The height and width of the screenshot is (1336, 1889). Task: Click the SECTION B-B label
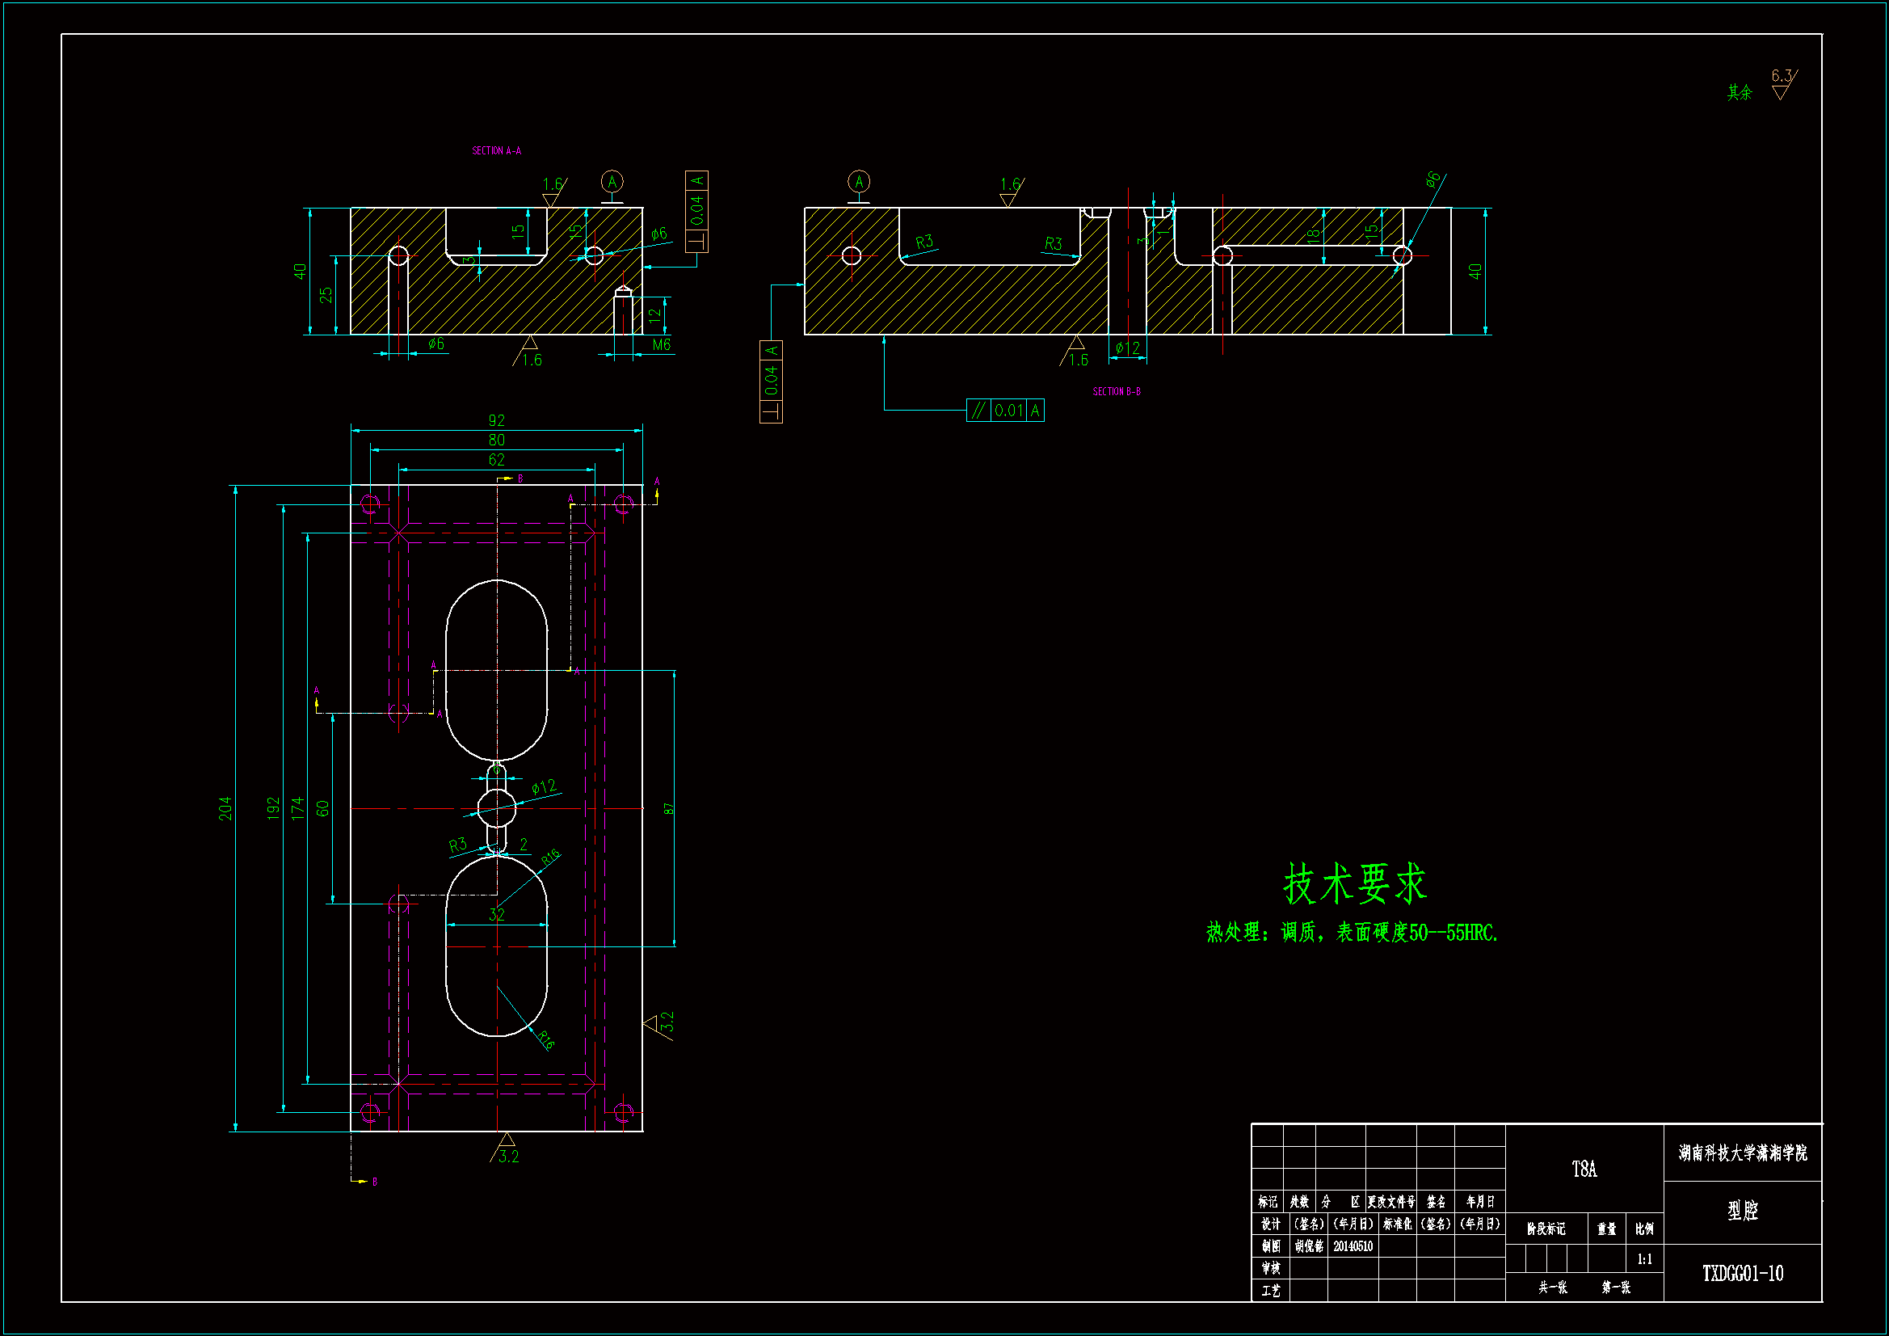(x=1116, y=392)
